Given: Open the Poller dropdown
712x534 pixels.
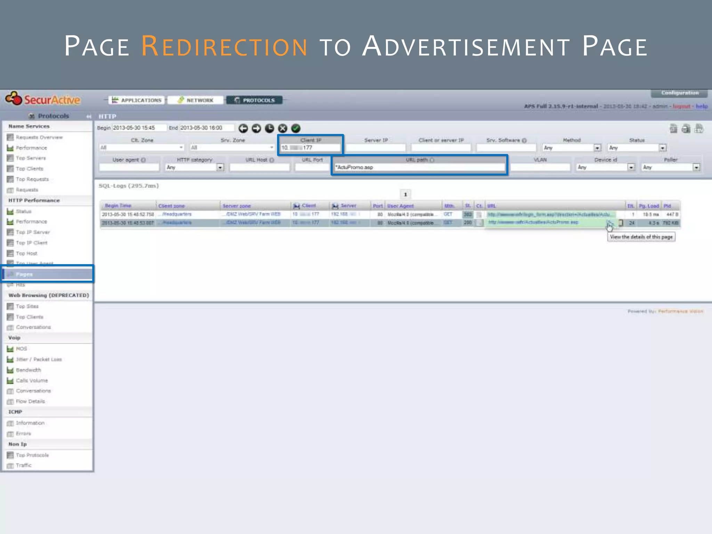Looking at the screenshot, I should coord(671,168).
